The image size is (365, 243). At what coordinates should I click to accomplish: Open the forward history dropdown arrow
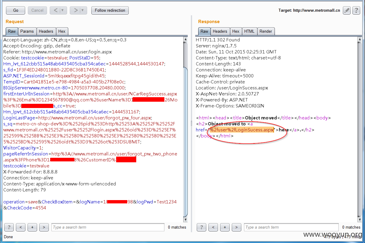pyautogui.click(x=83, y=10)
